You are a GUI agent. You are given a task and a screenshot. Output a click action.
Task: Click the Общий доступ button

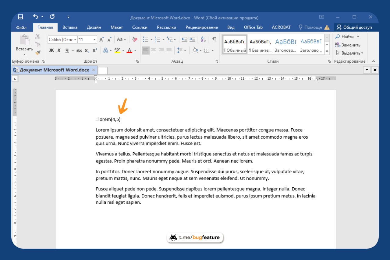tap(354, 27)
